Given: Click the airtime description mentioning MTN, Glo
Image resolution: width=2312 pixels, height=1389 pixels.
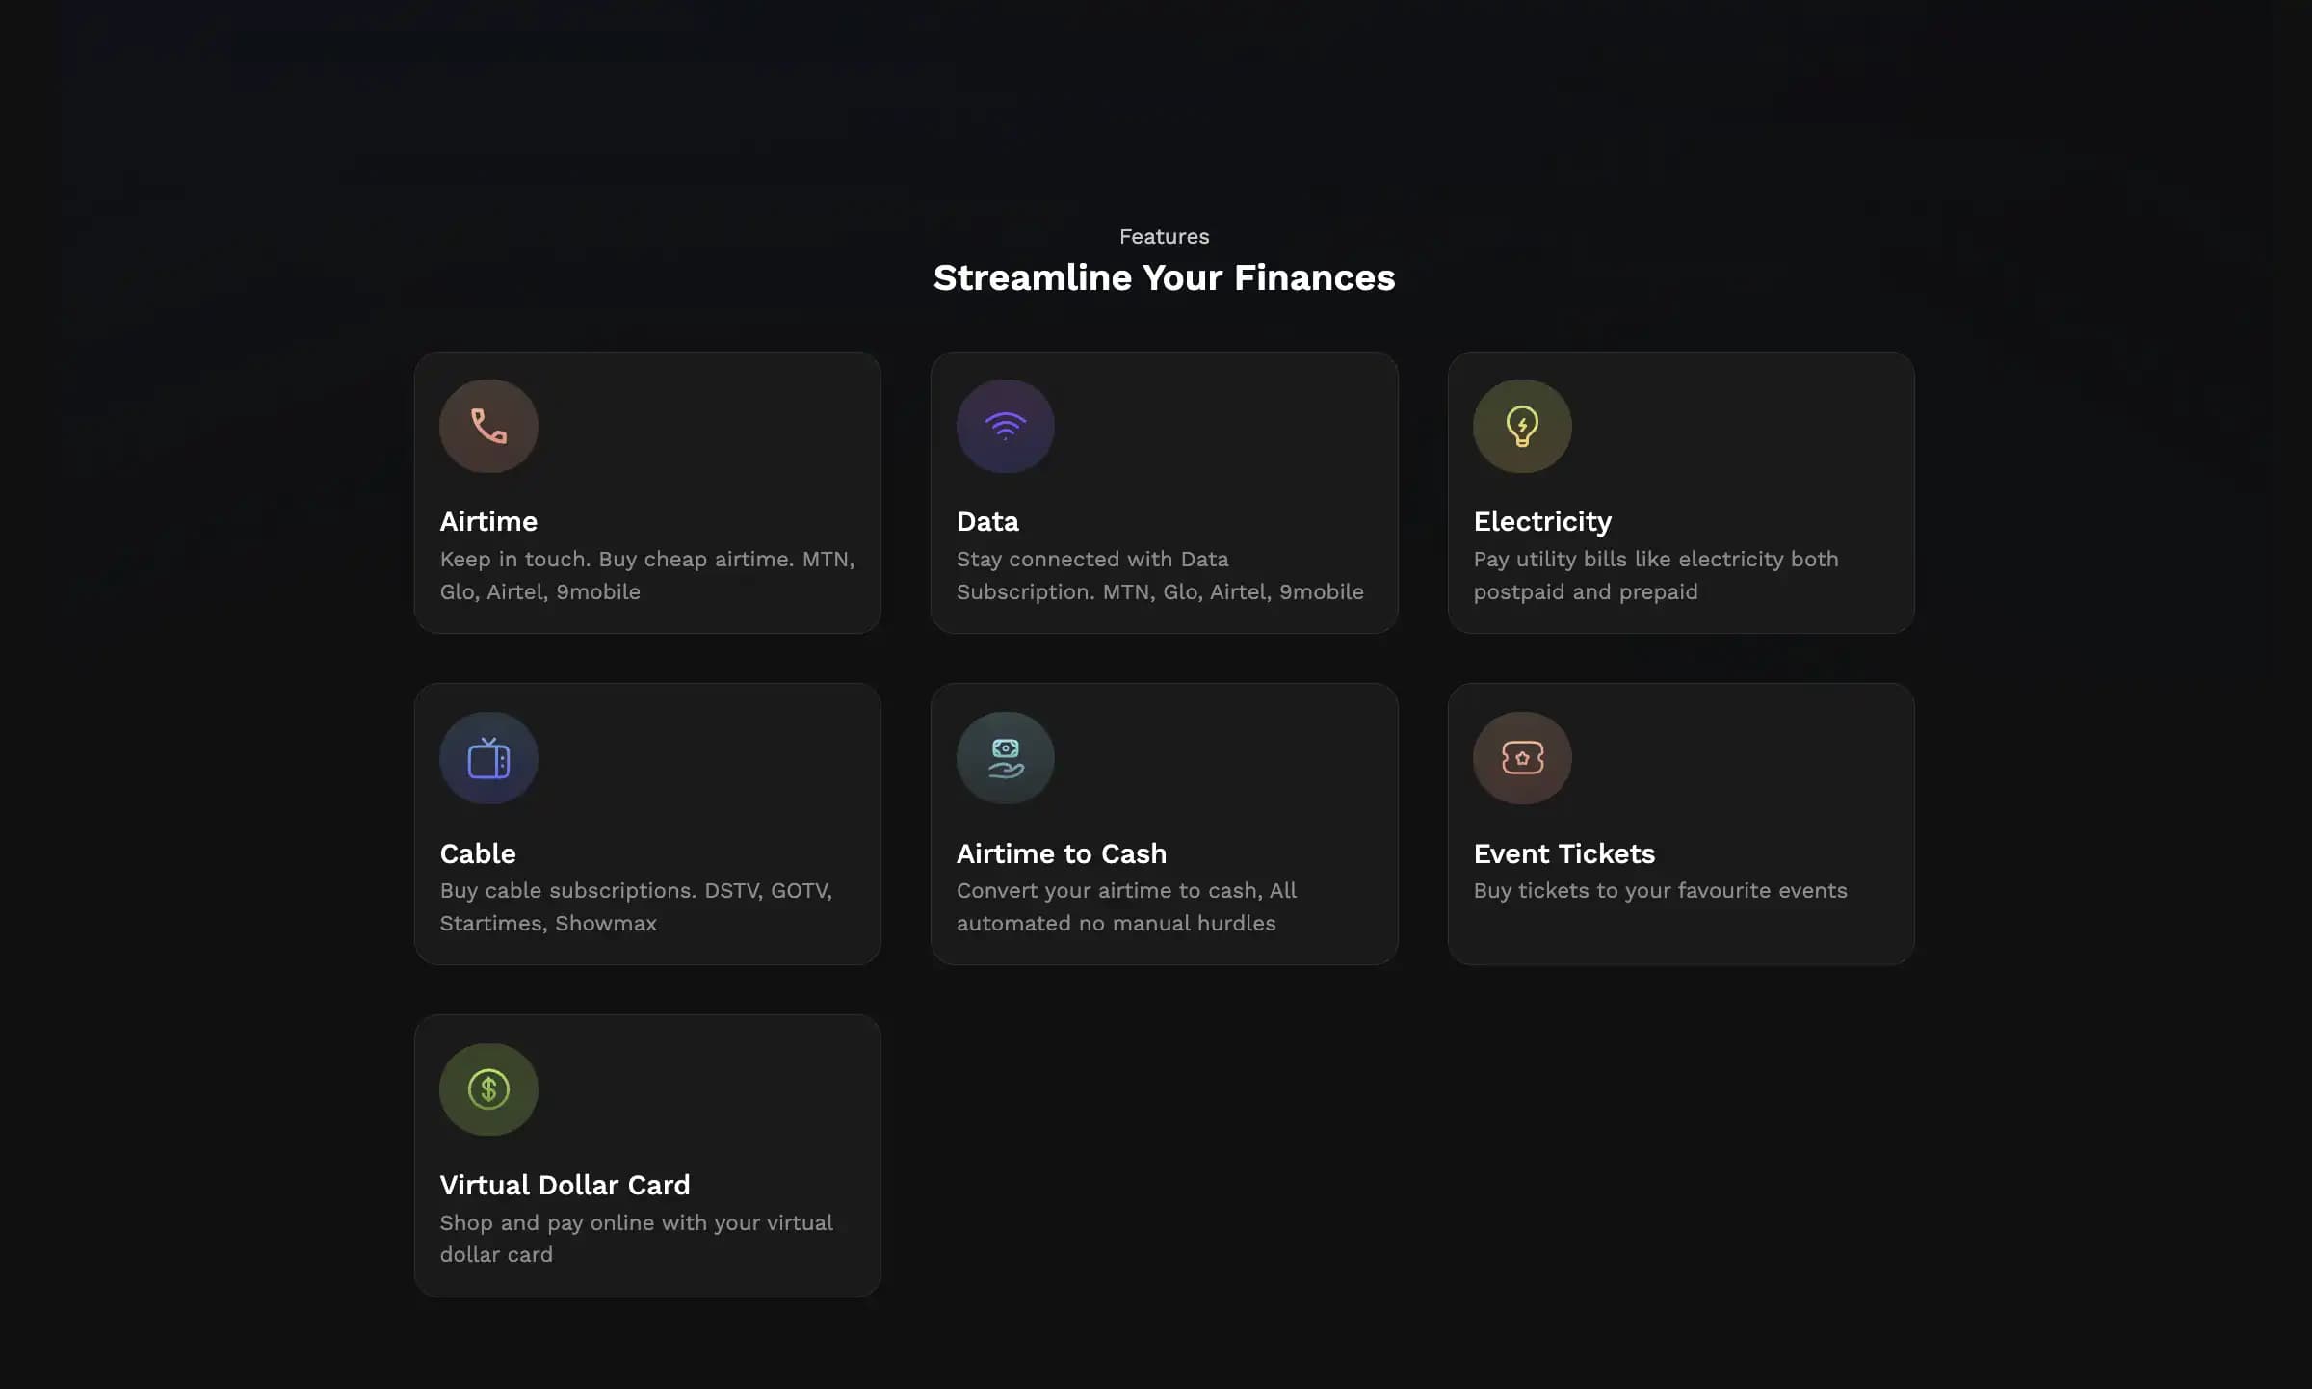Looking at the screenshot, I should pyautogui.click(x=646, y=575).
